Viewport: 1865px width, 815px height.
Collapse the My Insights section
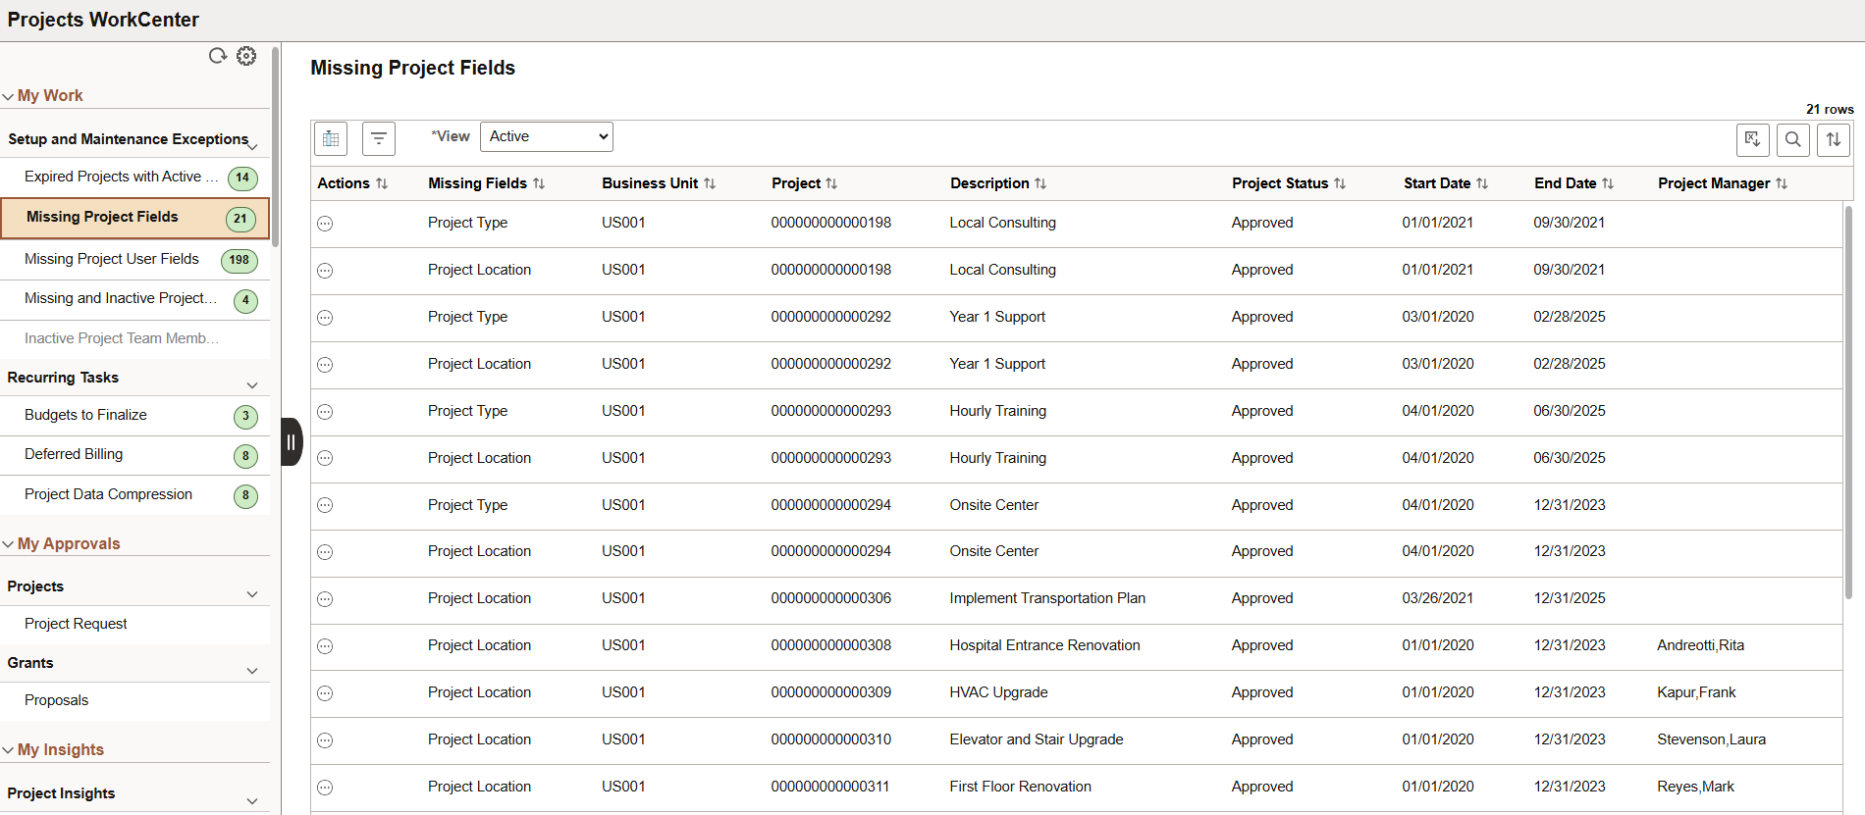coord(8,750)
